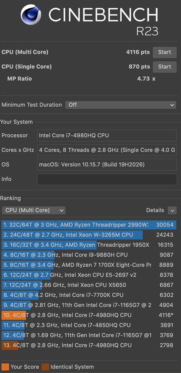Click the orange Your Score legend swatch
This screenshot has height=373, width=181.
[5, 367]
